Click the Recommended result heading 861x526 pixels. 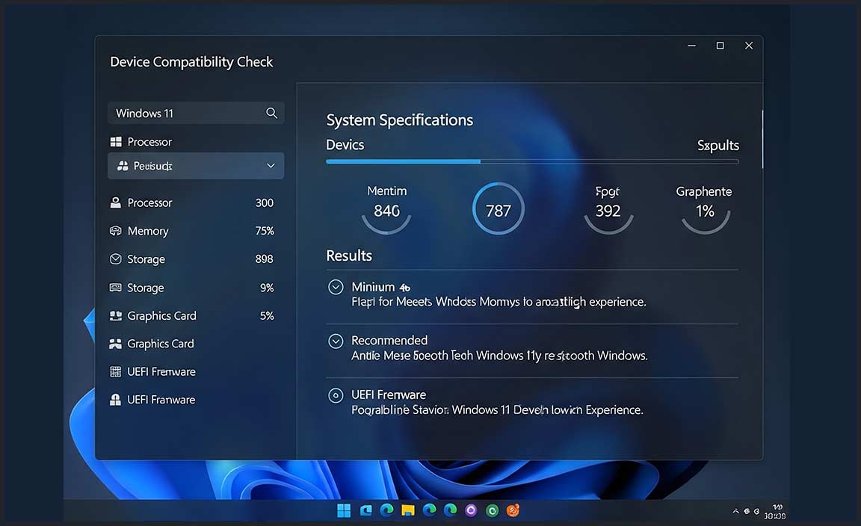(389, 341)
